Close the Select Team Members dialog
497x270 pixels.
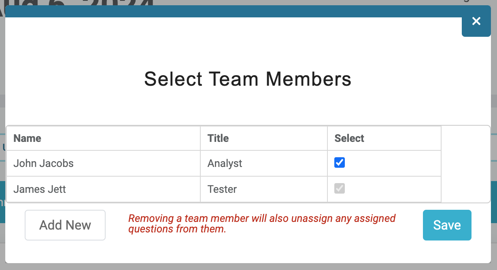click(476, 21)
